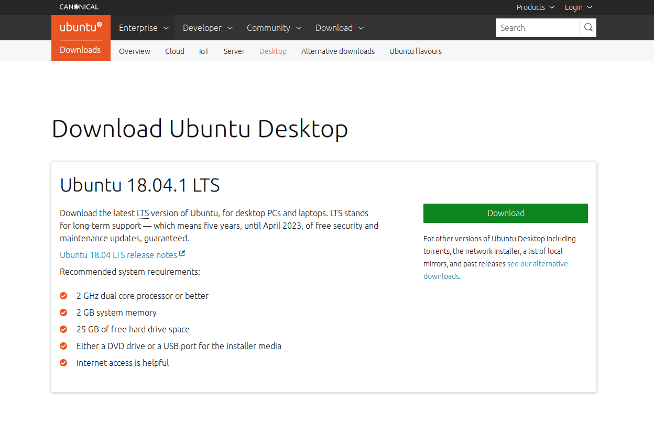Open Ubuntu flavours tab
This screenshot has height=425, width=654.
(416, 51)
